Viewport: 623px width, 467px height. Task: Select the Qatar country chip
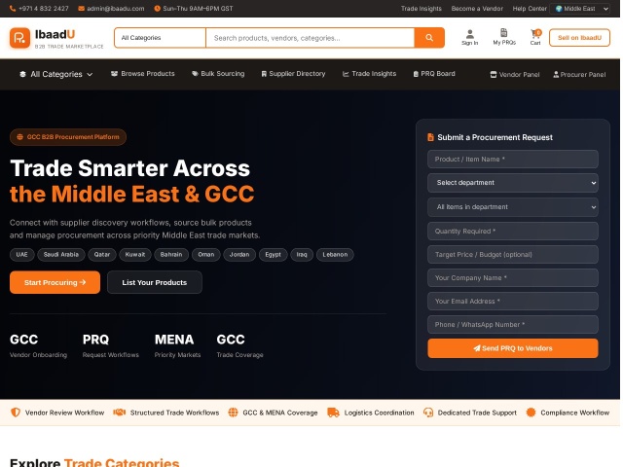coord(102,255)
